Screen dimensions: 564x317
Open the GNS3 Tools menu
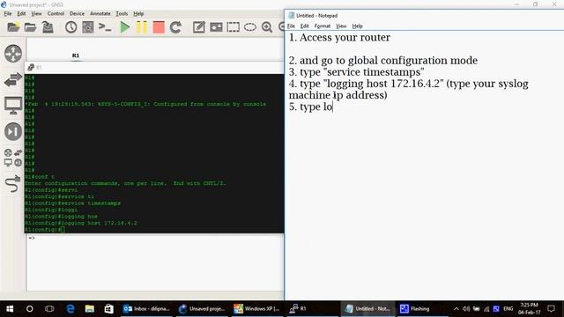coord(122,14)
